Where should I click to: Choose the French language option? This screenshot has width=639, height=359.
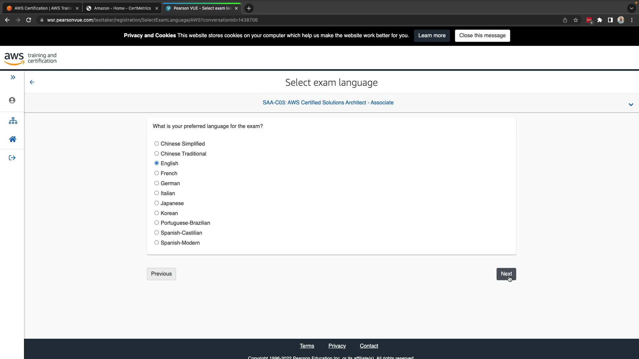tap(156, 173)
